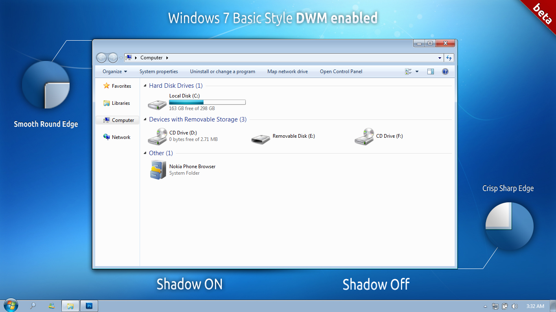Viewport: 556px width, 312px height.
Task: Click the Nokia Phone Browser folder icon
Action: (158, 170)
